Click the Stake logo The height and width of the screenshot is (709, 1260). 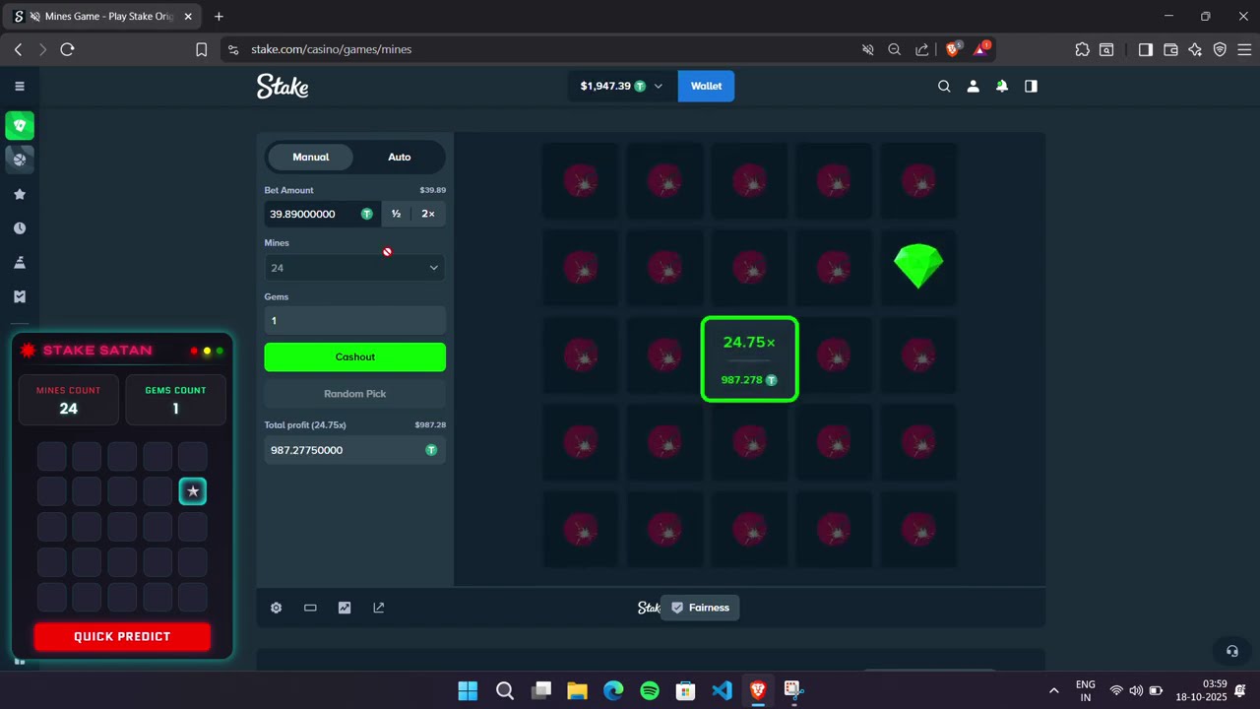(283, 87)
